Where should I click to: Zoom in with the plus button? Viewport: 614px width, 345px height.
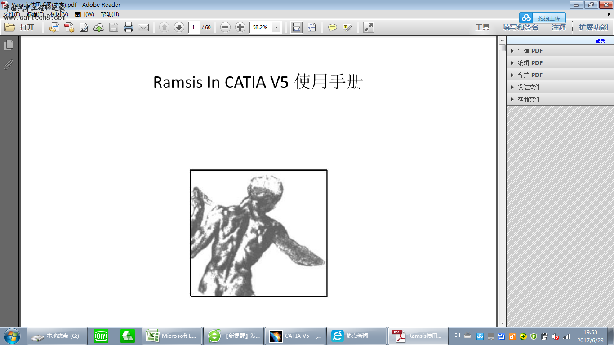240,27
